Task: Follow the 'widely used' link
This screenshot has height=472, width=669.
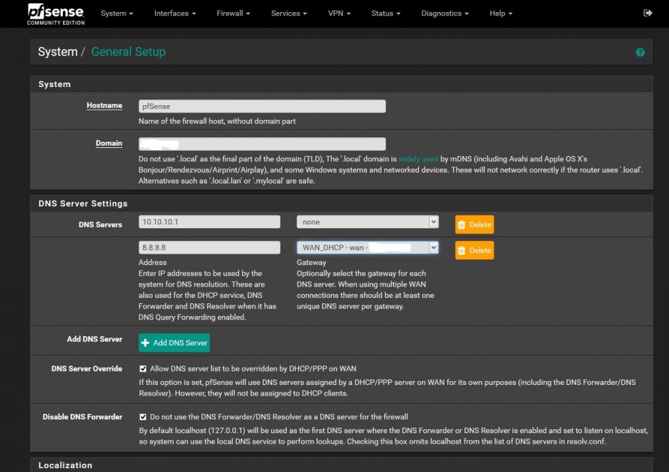Action: coord(418,159)
